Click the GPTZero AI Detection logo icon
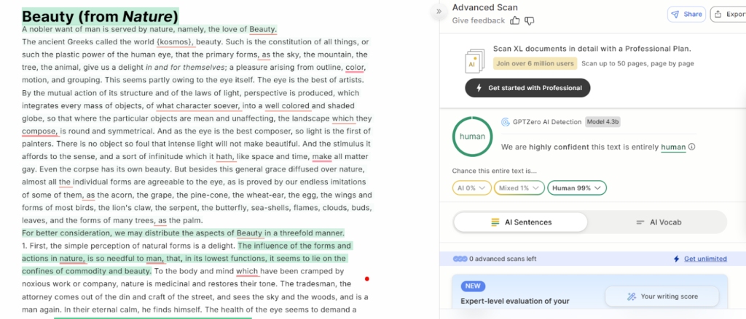This screenshot has width=746, height=319. click(506, 122)
